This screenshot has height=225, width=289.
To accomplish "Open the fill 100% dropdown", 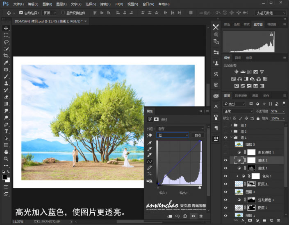I will (x=284, y=118).
